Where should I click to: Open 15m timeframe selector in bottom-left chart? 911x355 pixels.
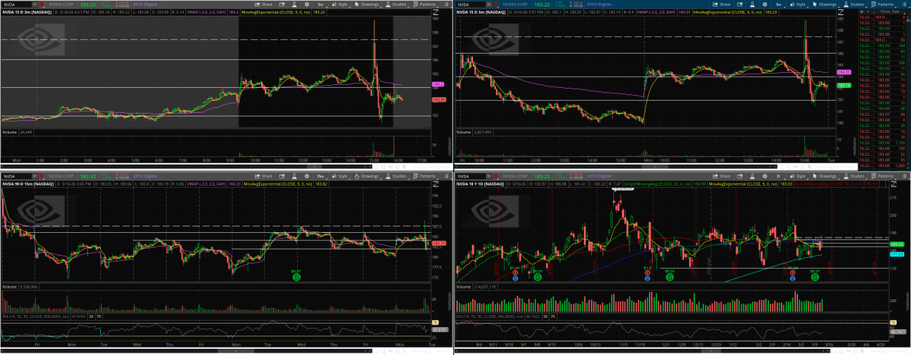320,176
